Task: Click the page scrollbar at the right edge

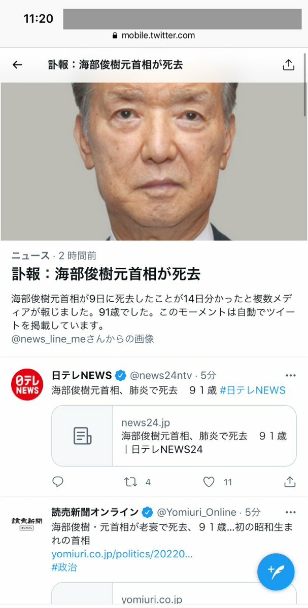Action: tap(305, 84)
